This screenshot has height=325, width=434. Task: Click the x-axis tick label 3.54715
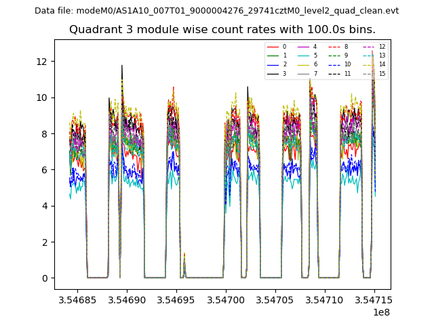click(x=374, y=299)
